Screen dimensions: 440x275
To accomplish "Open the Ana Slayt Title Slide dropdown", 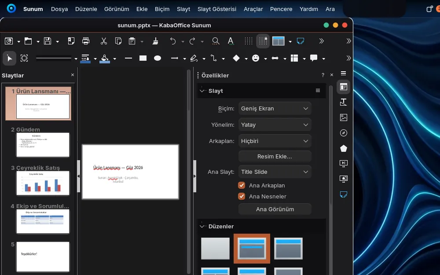I will [x=275, y=172].
